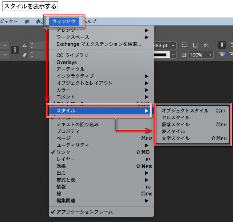Toggle the checked リンク panel
The image size is (233, 222).
point(101,152)
